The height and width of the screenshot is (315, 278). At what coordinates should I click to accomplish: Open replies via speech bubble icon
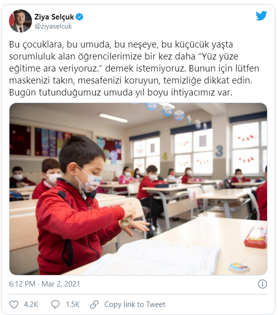55,304
